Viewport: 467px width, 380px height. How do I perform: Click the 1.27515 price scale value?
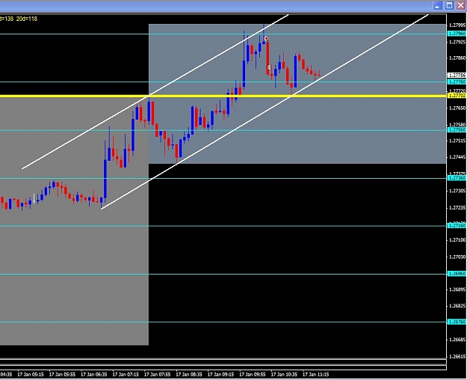[x=457, y=141]
